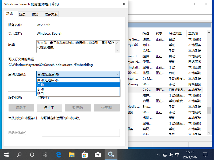Open Task View from the taskbar
Screen dimensions: 214x160
tap(45, 154)
